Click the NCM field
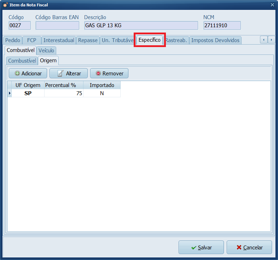The width and height of the screenshot is (278, 260). 222,25
